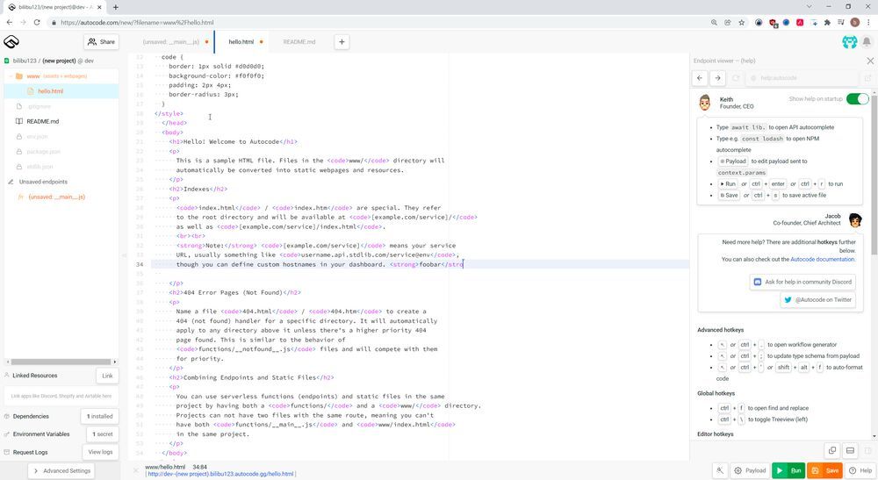Click View logs button
Viewport: 878px width, 480px height.
click(100, 452)
